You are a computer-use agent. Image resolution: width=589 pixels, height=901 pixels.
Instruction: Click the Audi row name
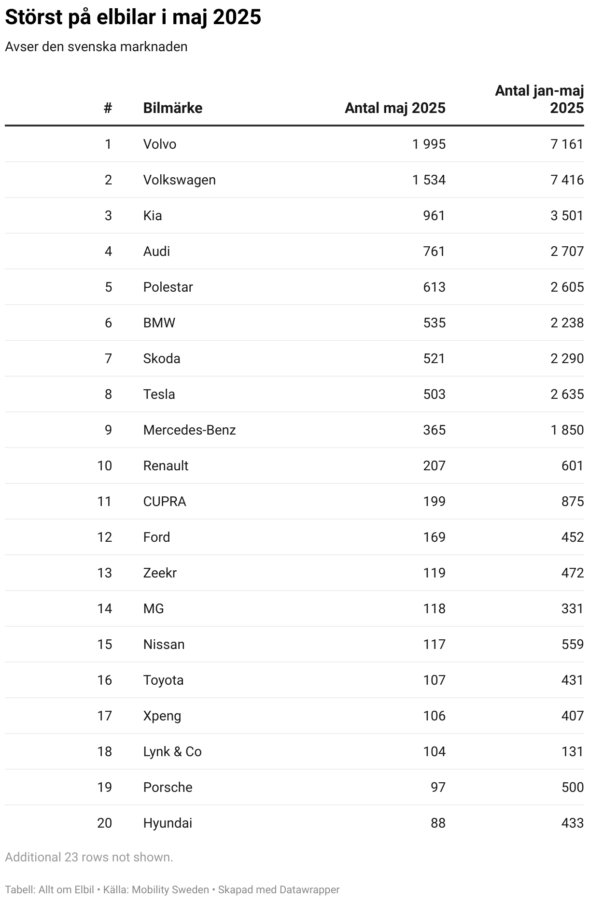pos(156,251)
